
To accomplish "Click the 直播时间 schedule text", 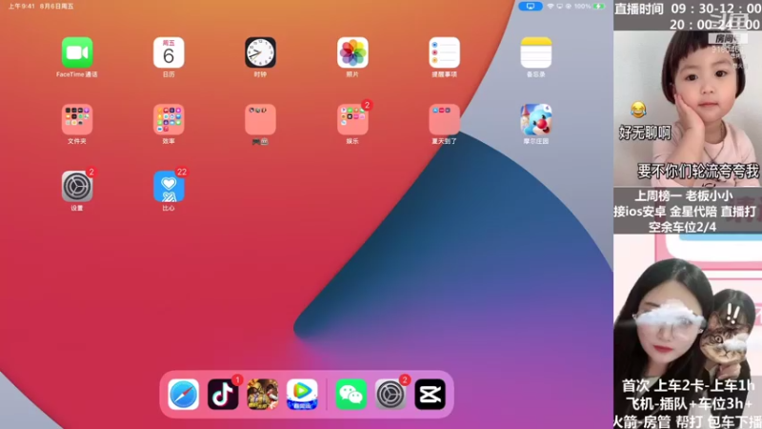I will coord(687,15).
